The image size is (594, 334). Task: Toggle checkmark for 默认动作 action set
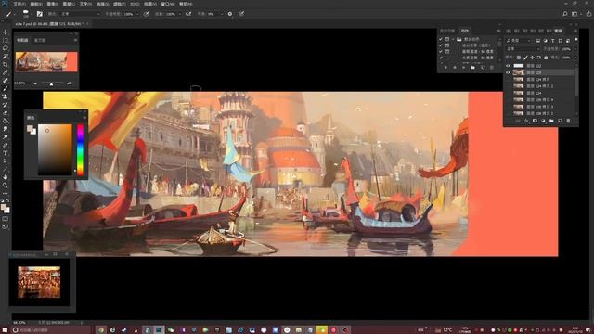coord(441,39)
